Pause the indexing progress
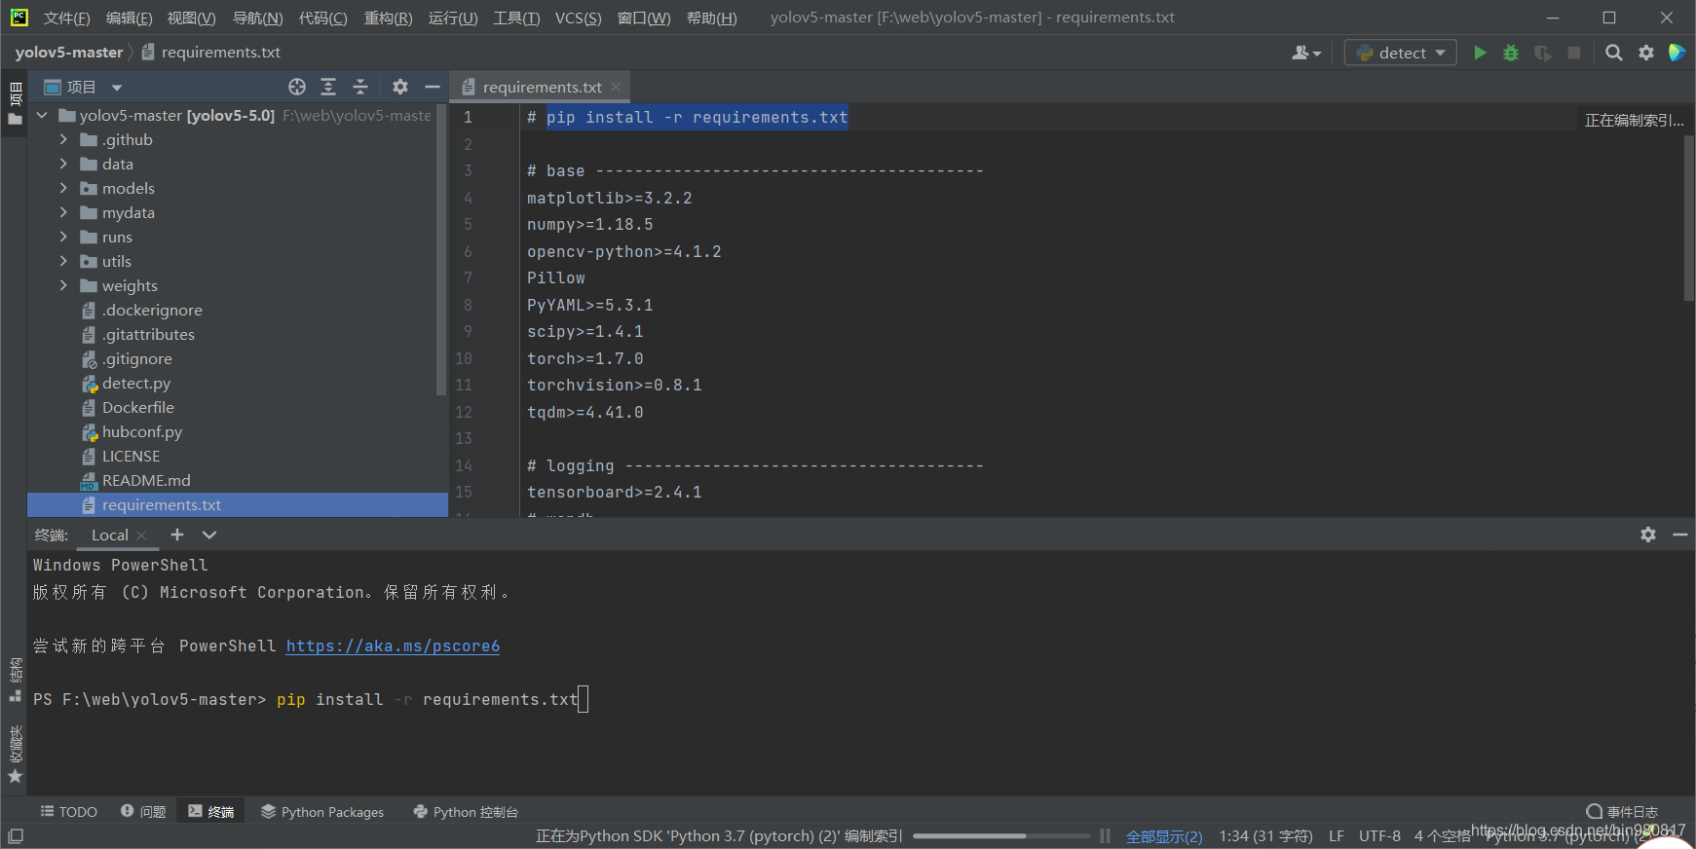This screenshot has height=849, width=1696. (x=1105, y=835)
